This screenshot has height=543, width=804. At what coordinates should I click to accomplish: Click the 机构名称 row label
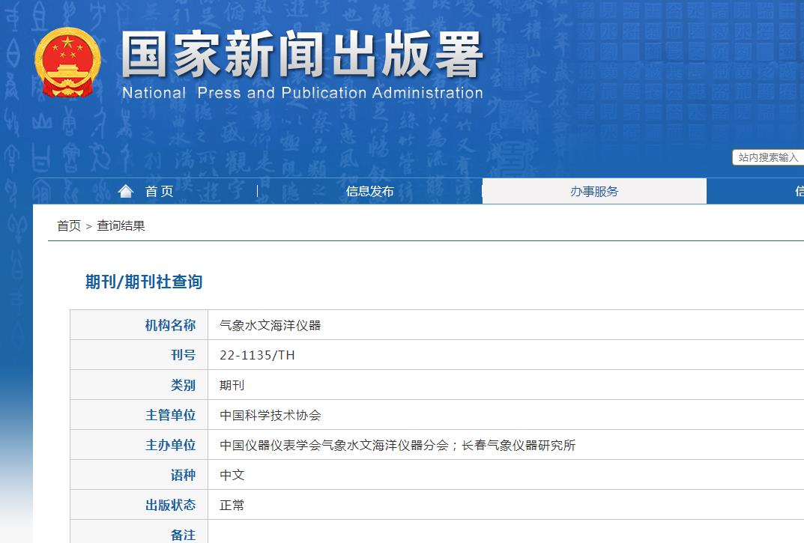click(170, 325)
